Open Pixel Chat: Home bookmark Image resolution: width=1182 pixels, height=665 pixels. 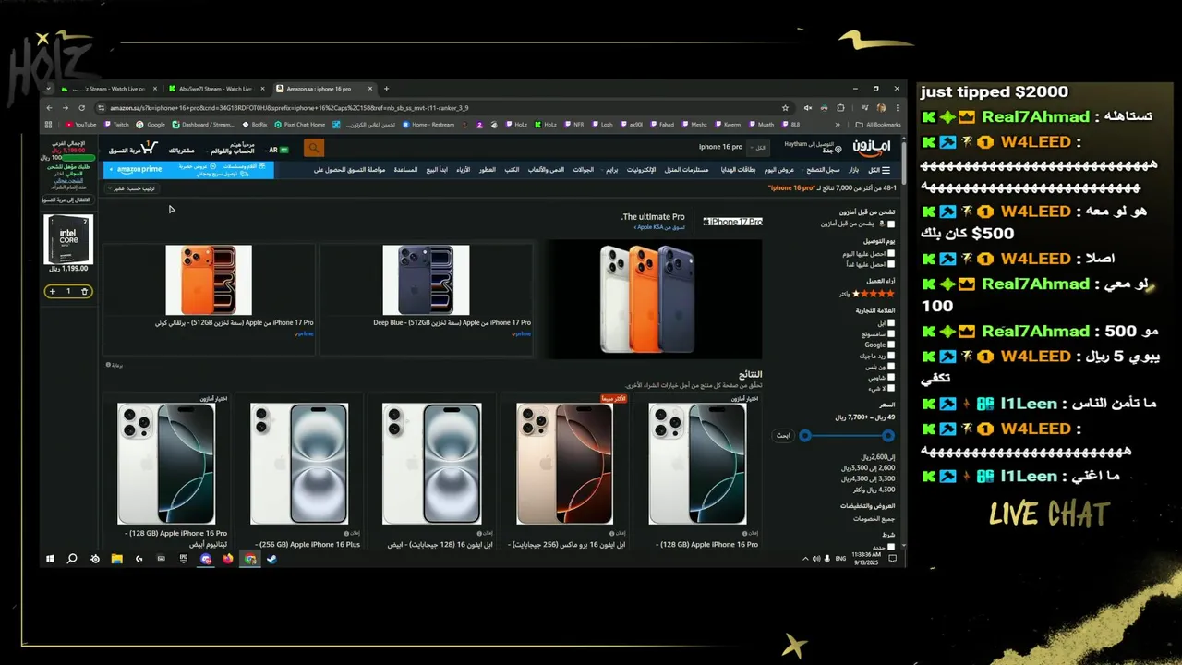click(x=300, y=125)
